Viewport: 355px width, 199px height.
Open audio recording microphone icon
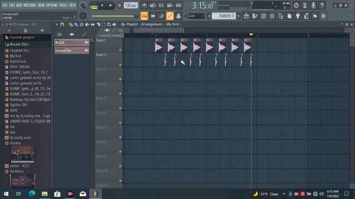313,5
